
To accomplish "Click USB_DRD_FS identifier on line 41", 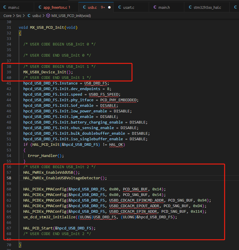I will coord(96,83).
